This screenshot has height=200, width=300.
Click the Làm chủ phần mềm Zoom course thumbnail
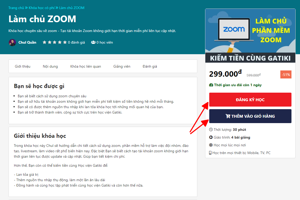(x=250, y=36)
